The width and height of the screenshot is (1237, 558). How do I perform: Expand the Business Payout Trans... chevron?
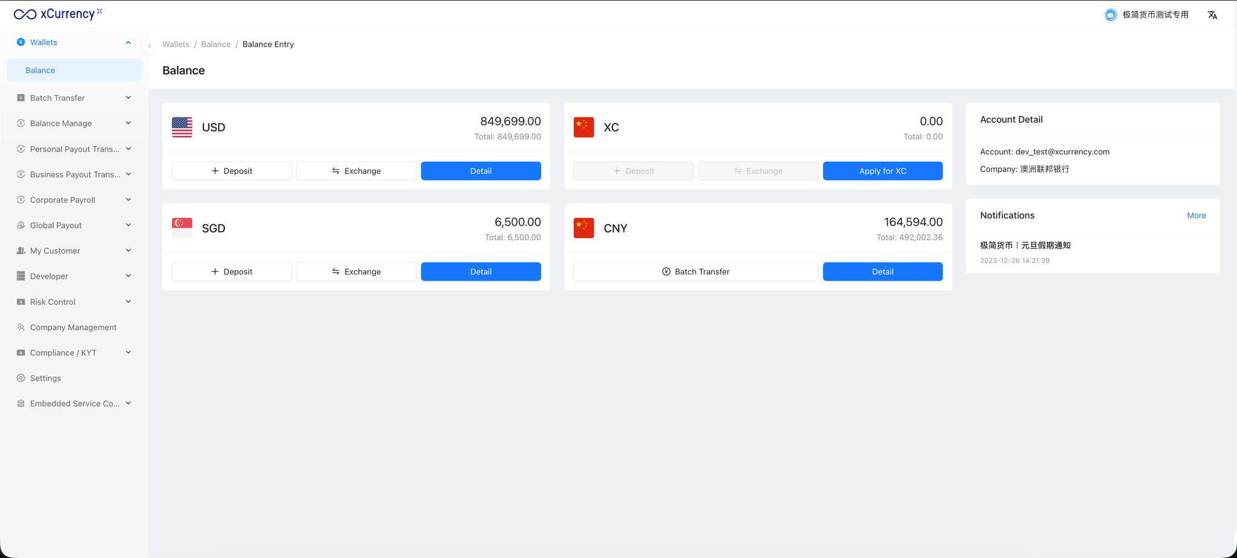(x=128, y=174)
